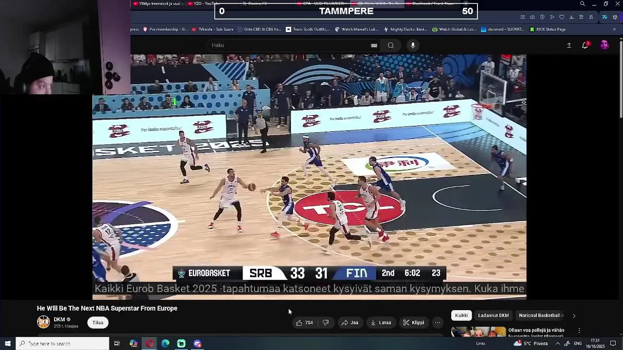Click the DKM channel avatar
The width and height of the screenshot is (623, 350).
pos(43,322)
